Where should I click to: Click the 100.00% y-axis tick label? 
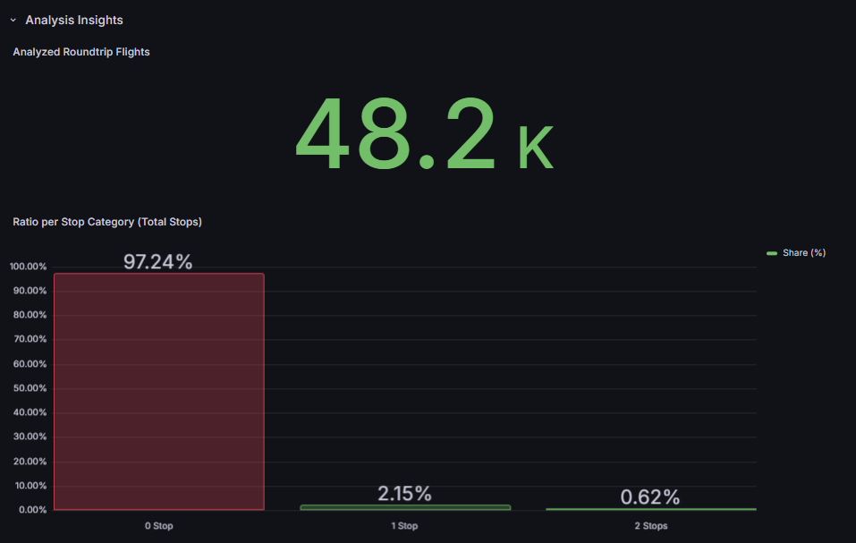(x=28, y=267)
